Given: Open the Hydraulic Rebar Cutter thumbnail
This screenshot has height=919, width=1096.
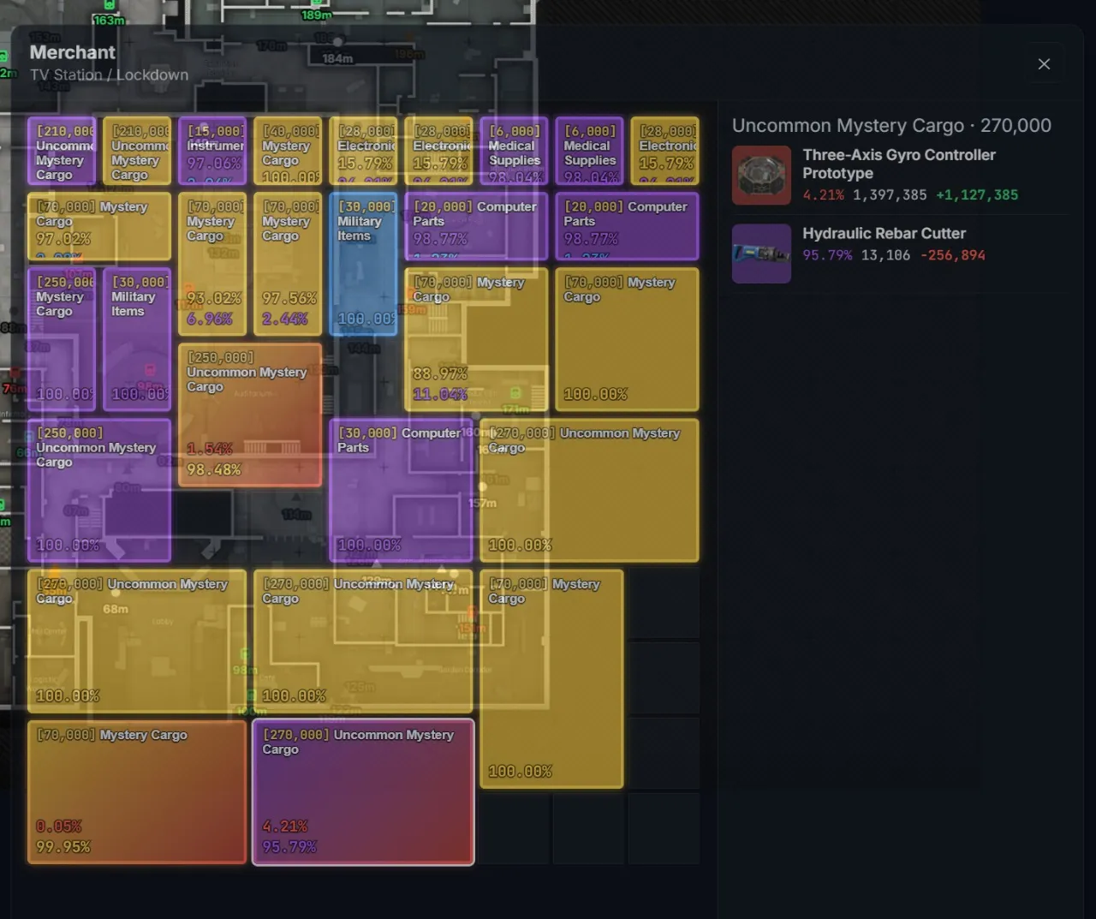Looking at the screenshot, I should coord(761,254).
